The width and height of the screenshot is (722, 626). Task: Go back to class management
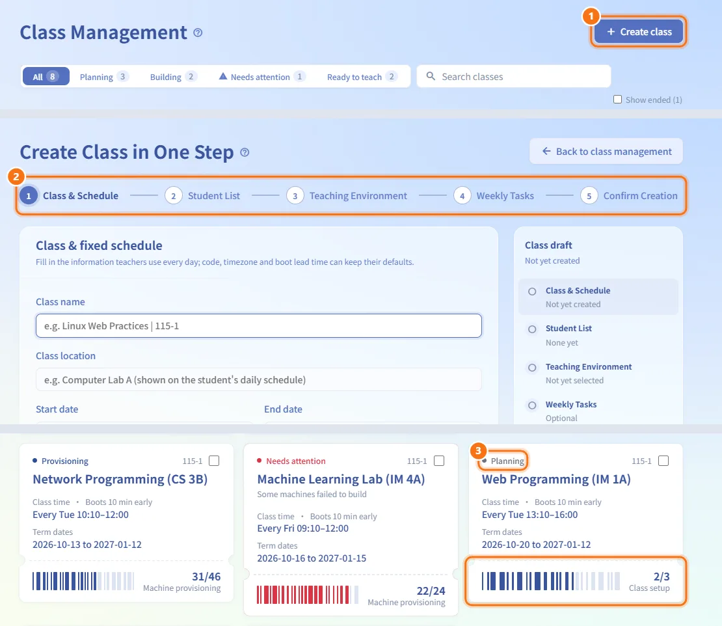tap(606, 151)
